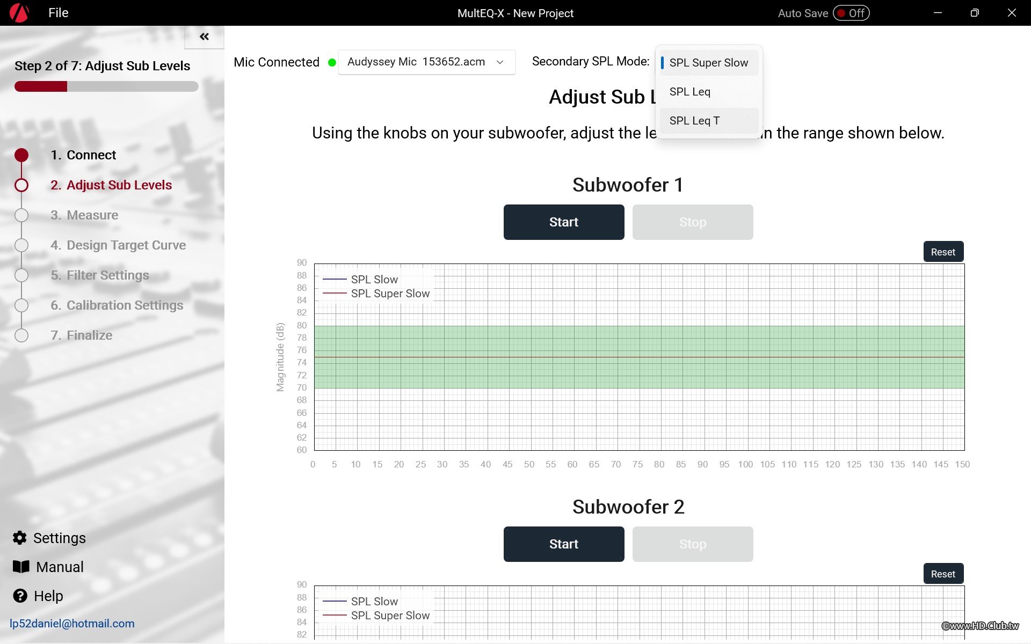The width and height of the screenshot is (1031, 644).
Task: Open the Audyssey Mic calibration file dropdown
Action: click(427, 62)
